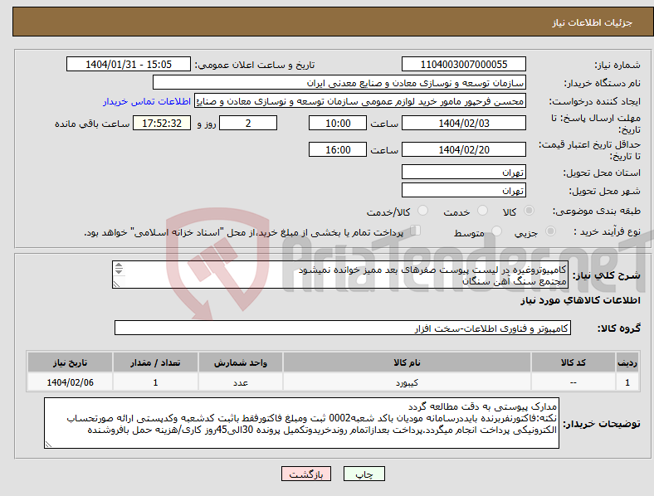The width and height of the screenshot is (654, 496).
Task: Click the عدد unit cell
Action: point(241,382)
